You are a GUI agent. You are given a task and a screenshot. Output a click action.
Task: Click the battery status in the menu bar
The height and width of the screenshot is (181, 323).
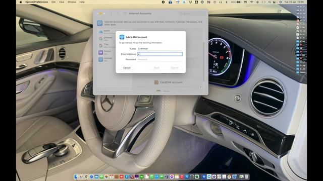(x=236, y=2)
